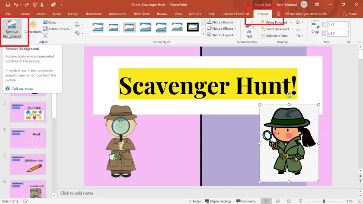Viewport: 363px width, 204px height.
Task: Click the Alt Text button
Action: 249,29
